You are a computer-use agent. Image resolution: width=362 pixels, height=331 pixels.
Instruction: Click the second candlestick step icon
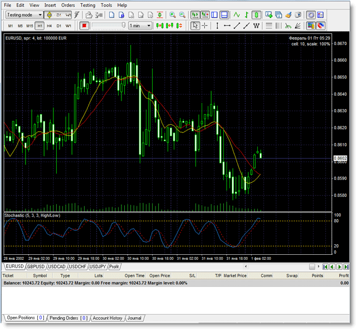click(x=169, y=26)
